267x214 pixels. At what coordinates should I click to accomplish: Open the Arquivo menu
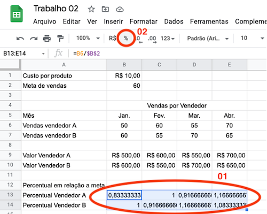45,21
